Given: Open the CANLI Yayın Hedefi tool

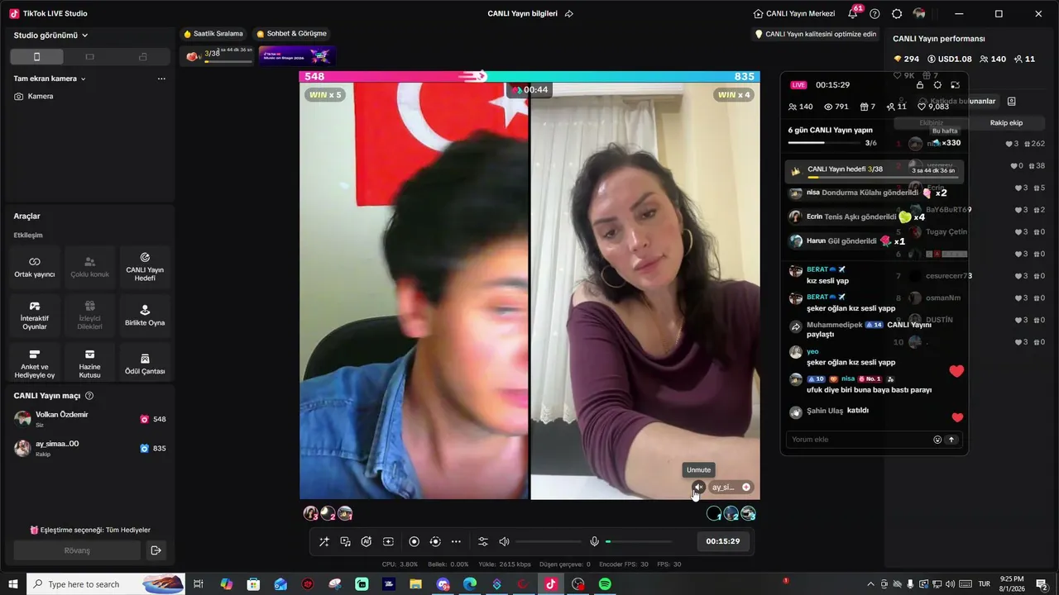Looking at the screenshot, I should 145,266.
